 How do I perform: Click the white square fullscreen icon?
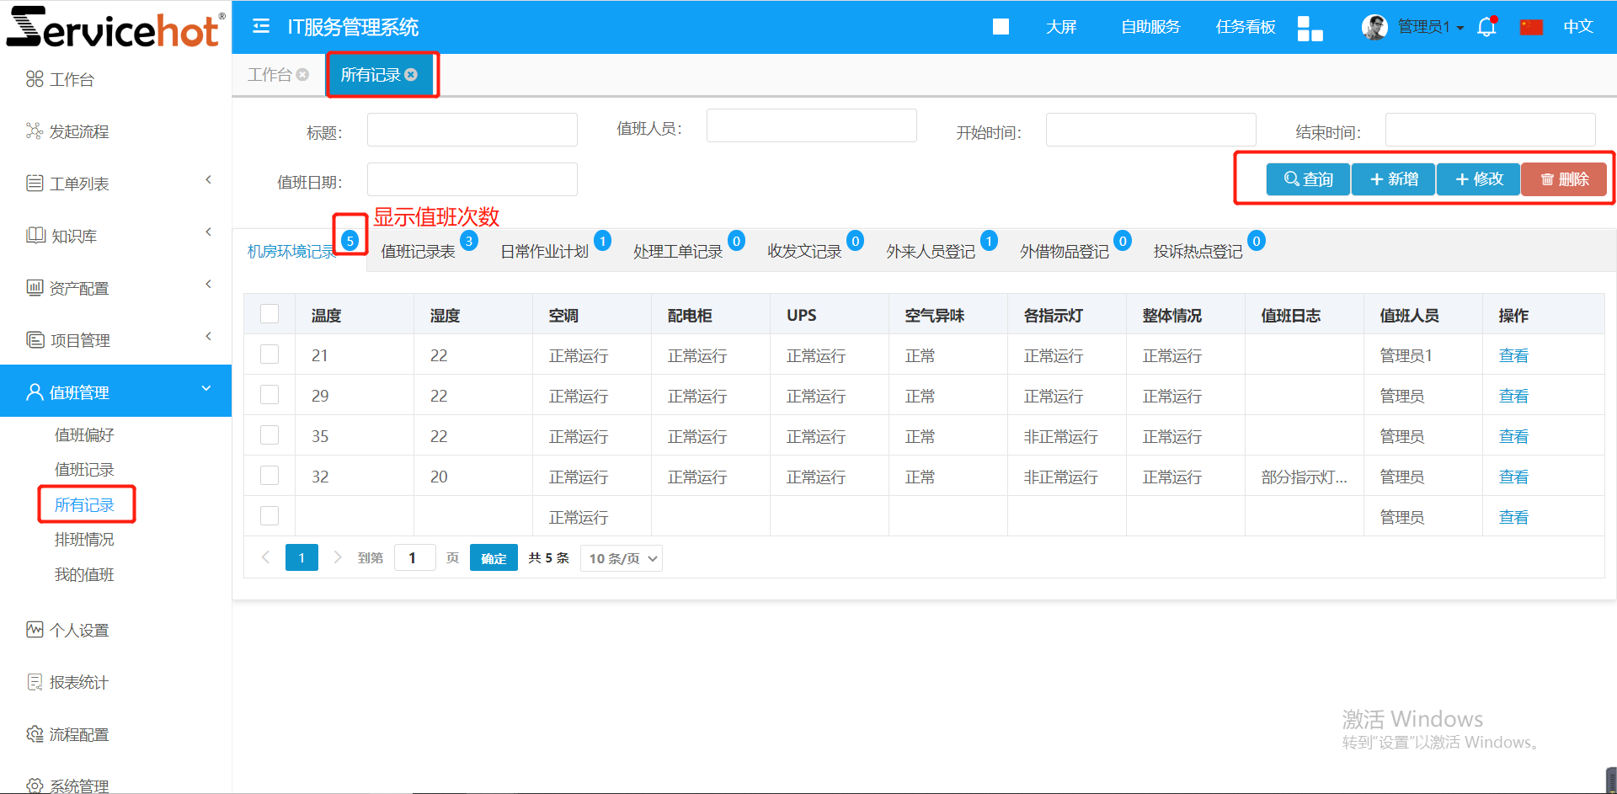1001,27
